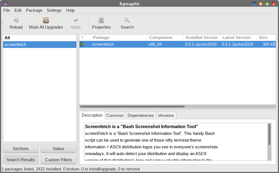Close Synaptic with the red button
Screen dimensions: 279x173
[274, 3]
